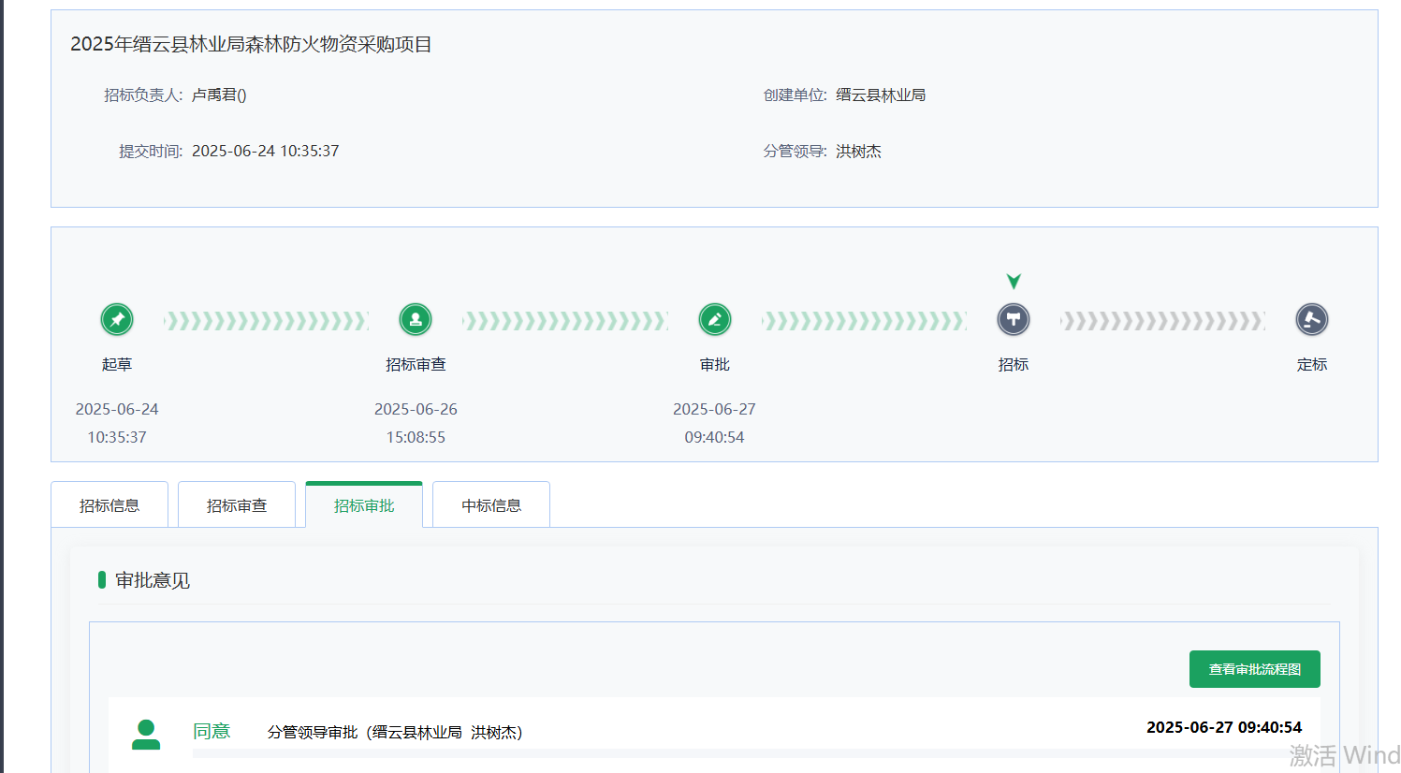Image resolution: width=1401 pixels, height=773 pixels.
Task: Click the 起草 pin step icon
Action: 117,320
